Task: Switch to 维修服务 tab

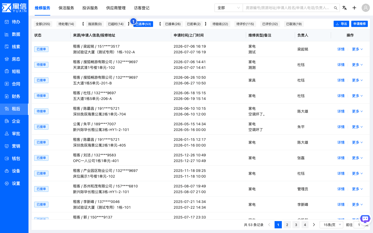Action: click(42, 8)
